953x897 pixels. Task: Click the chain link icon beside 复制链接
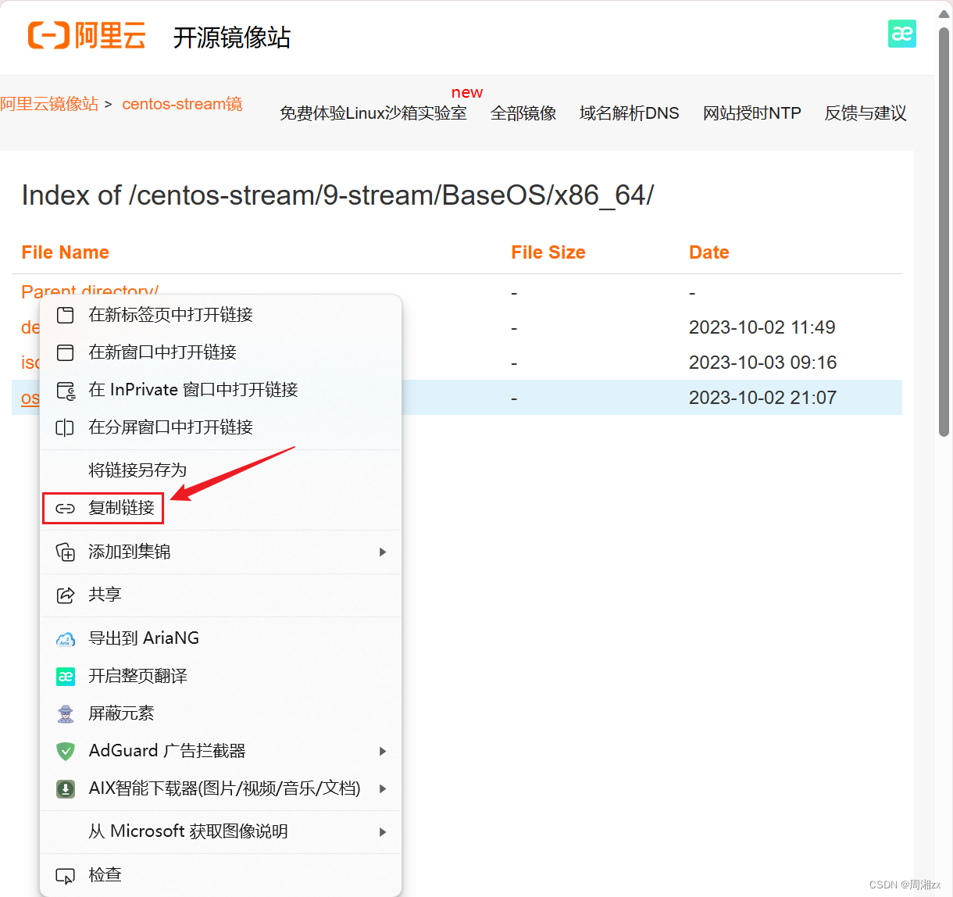pos(66,509)
